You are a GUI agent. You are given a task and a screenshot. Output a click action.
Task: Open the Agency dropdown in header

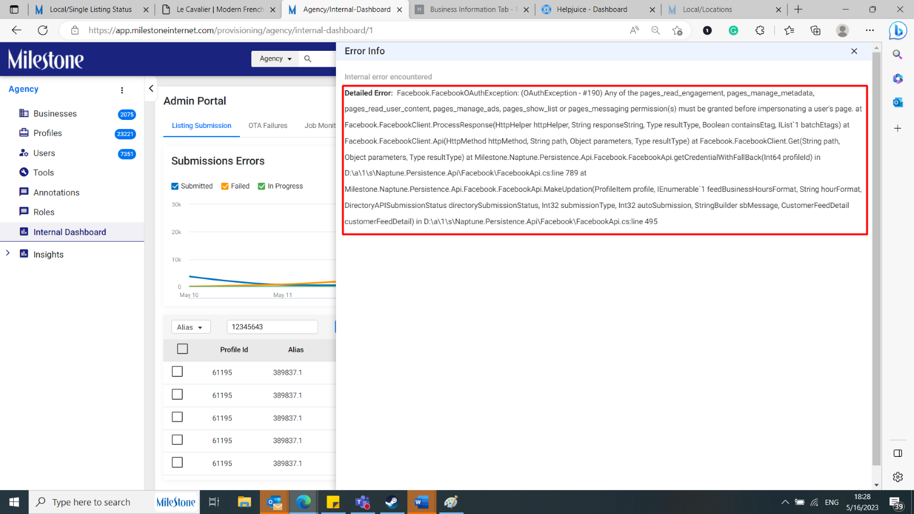point(275,59)
